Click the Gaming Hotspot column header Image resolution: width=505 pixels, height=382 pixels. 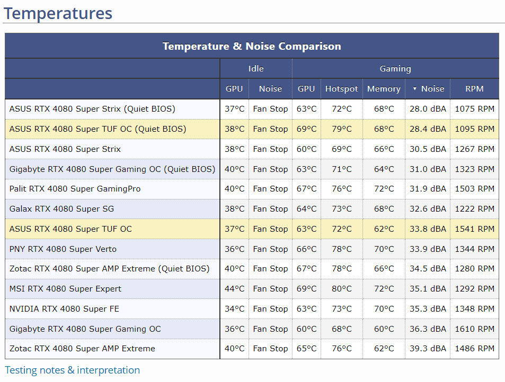[341, 89]
